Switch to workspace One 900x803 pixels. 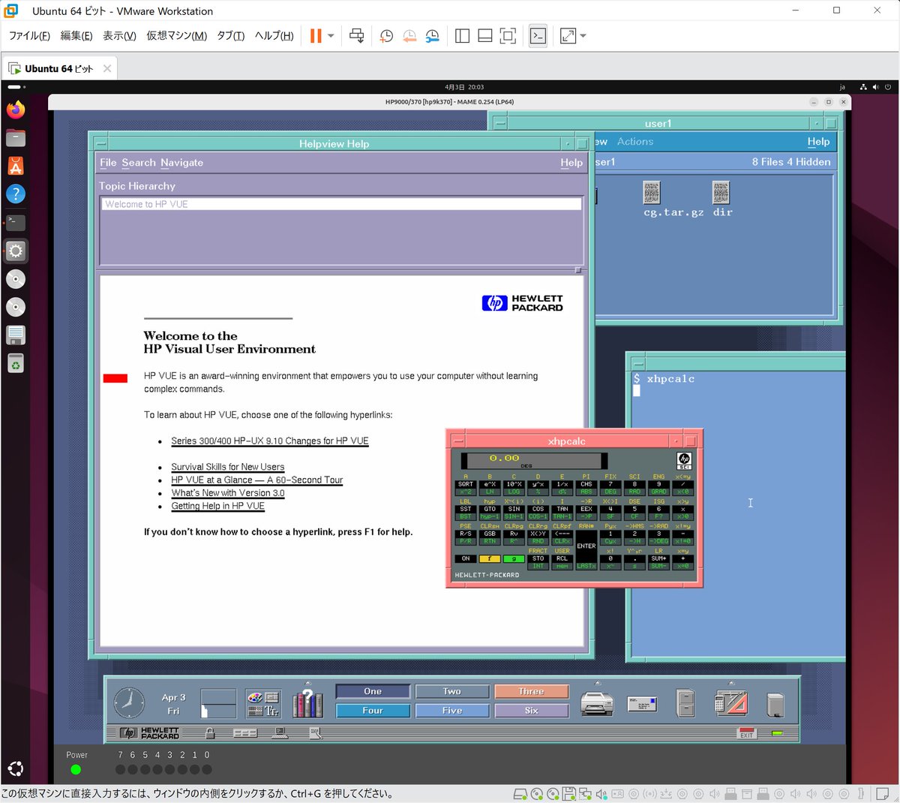point(373,691)
